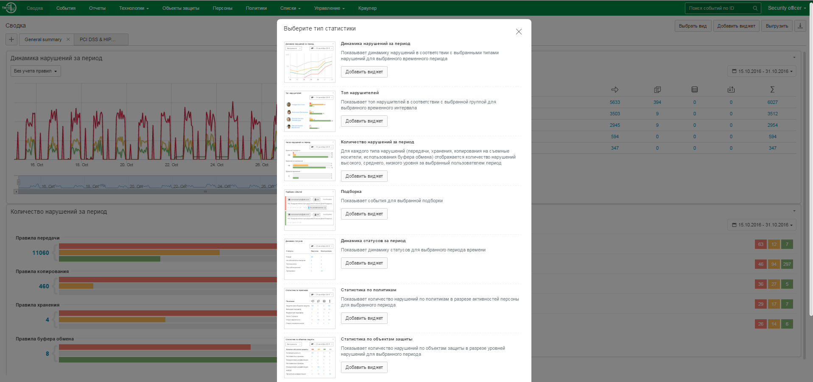This screenshot has width=813, height=382.
Task: Click the download arrow icon button
Action: [800, 26]
